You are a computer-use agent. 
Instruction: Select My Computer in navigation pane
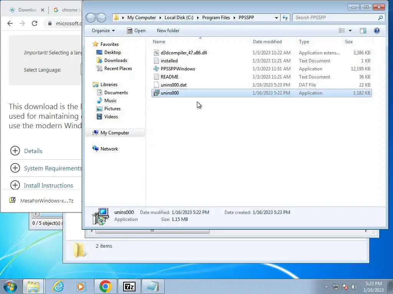click(114, 133)
